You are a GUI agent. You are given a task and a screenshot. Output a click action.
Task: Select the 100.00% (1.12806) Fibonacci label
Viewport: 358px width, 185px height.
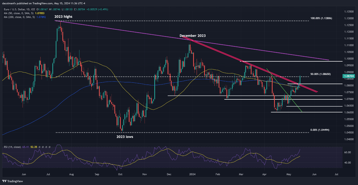(321, 18)
